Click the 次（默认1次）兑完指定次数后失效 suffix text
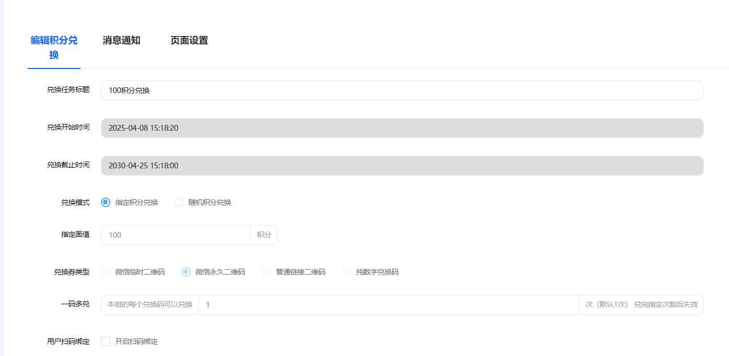This screenshot has width=729, height=356. tap(641, 305)
